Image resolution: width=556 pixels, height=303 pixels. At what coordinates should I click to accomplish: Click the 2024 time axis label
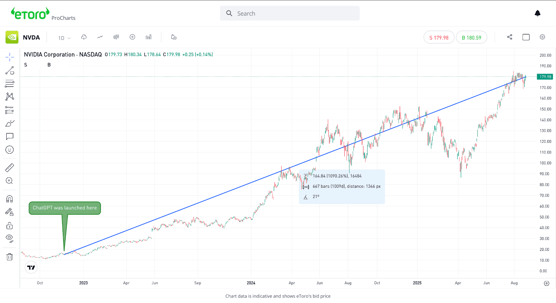coord(251,283)
